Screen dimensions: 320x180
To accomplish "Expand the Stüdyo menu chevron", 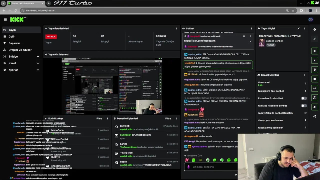I will (38, 56).
